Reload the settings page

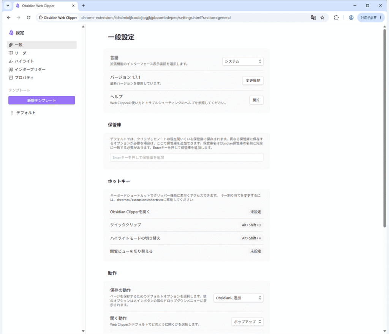[x=28, y=17]
